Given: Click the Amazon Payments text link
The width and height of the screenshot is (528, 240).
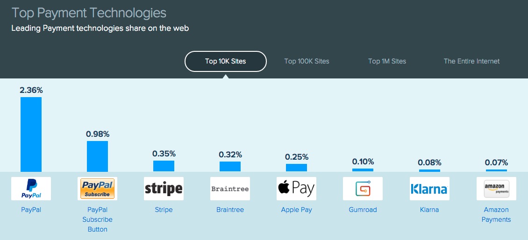Looking at the screenshot, I should coord(496,215).
